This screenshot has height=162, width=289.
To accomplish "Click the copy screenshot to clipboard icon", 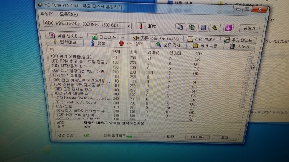I will click(192, 28).
